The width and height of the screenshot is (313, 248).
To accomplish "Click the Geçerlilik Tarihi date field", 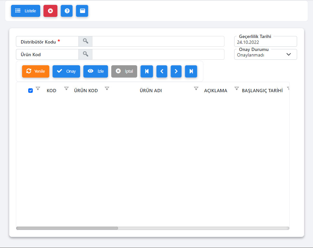I will (265, 42).
